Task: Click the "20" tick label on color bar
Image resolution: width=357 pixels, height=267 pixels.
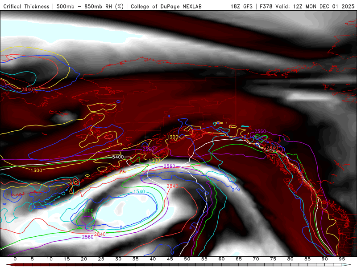Action: coord(84,259)
